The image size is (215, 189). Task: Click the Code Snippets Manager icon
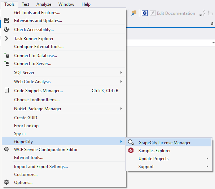tap(6, 90)
